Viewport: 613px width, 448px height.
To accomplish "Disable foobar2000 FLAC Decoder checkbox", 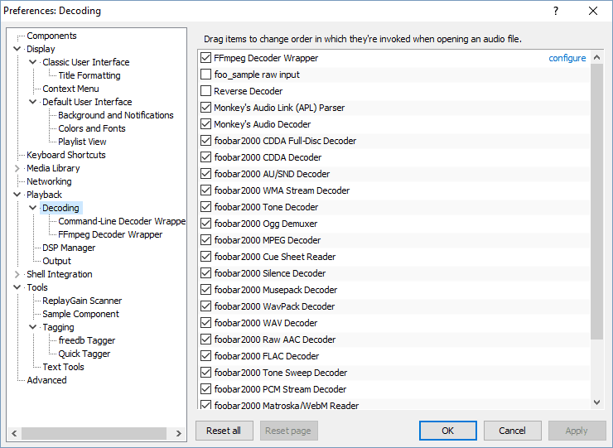I will coord(206,357).
